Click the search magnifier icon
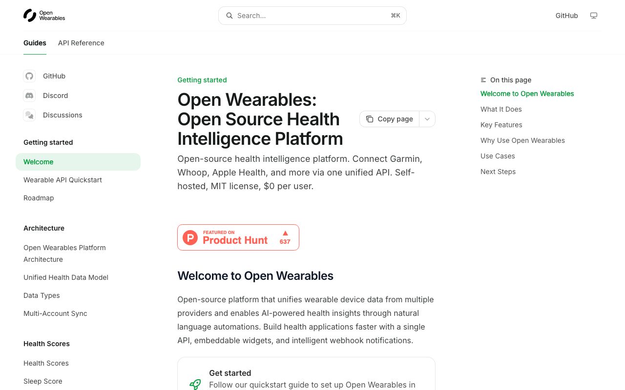This screenshot has height=390, width=625. (x=229, y=16)
